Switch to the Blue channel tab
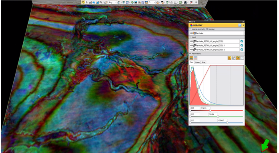Image resolution: width=279 pixels, height=153 pixels. [x=203, y=62]
